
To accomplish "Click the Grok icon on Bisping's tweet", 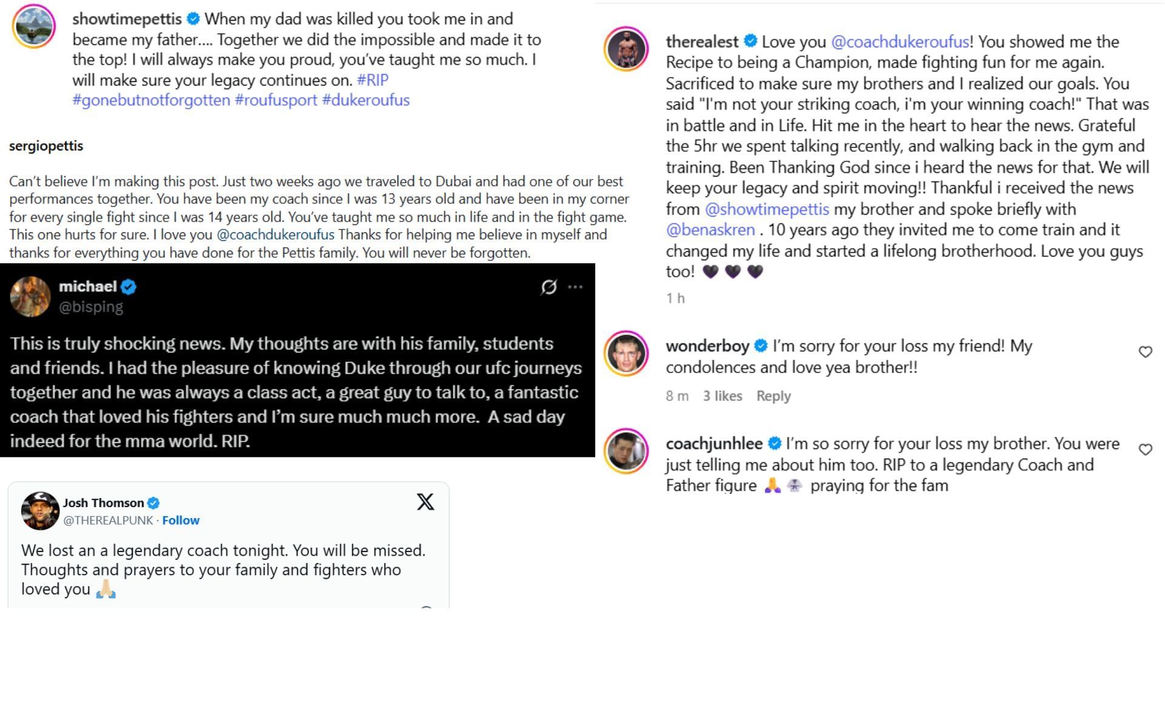I will point(549,287).
